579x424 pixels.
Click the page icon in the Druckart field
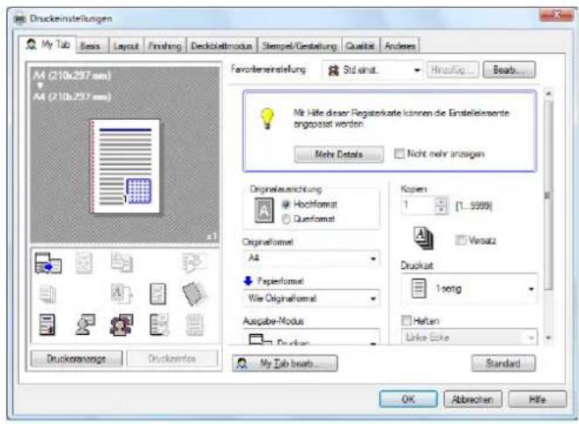coord(419,289)
